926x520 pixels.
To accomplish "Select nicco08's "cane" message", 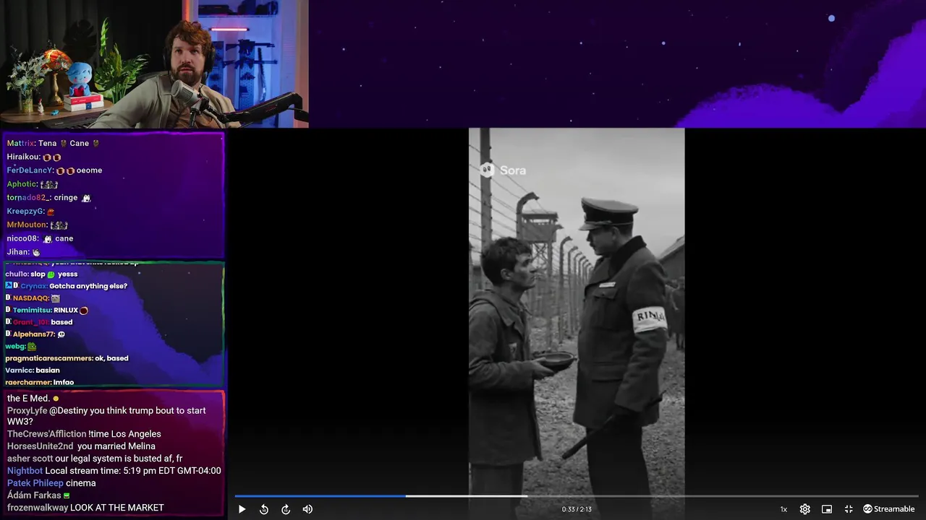I will [40, 238].
